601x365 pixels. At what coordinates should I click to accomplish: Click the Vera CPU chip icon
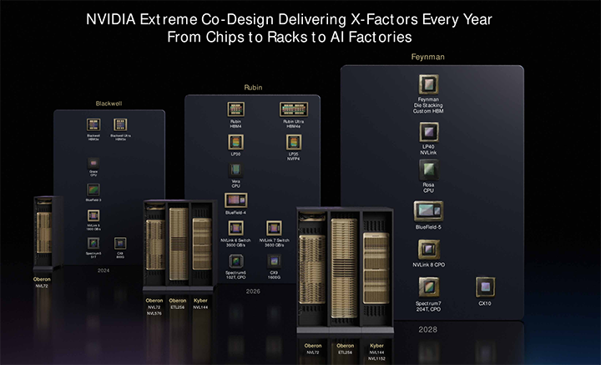235,170
